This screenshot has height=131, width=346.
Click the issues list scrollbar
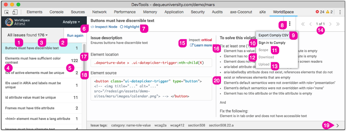pyautogui.click(x=84, y=58)
